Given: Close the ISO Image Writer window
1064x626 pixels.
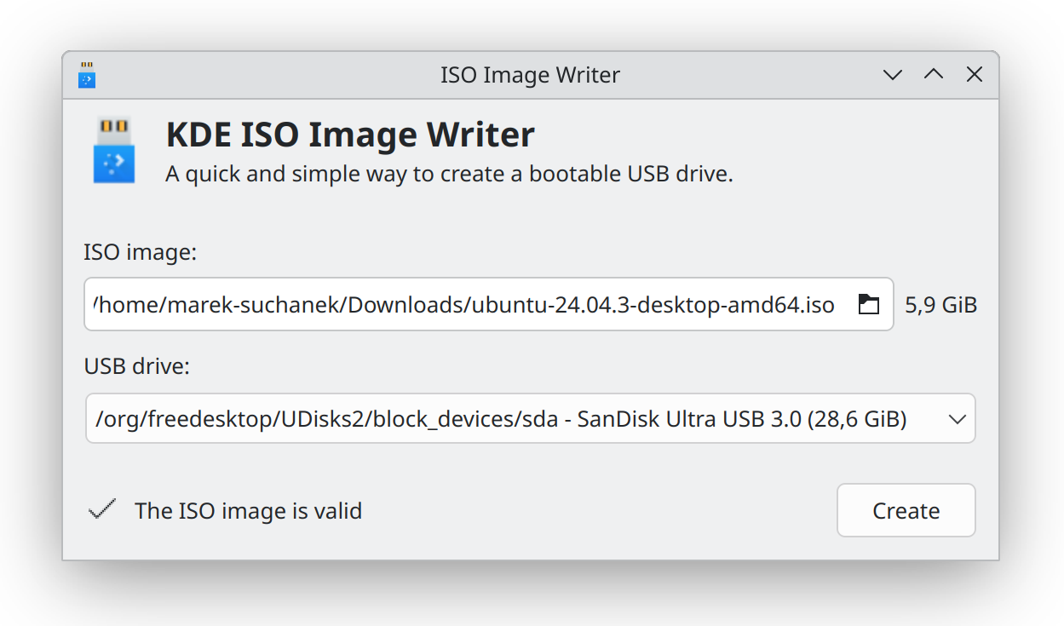Looking at the screenshot, I should coord(975,75).
